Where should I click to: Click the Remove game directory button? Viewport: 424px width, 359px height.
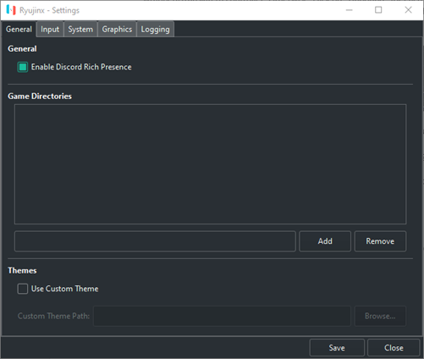tap(380, 241)
